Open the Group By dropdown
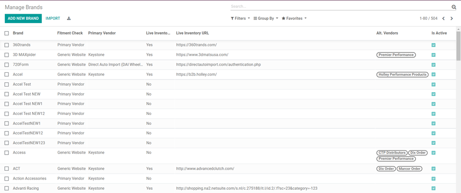 tap(266, 18)
